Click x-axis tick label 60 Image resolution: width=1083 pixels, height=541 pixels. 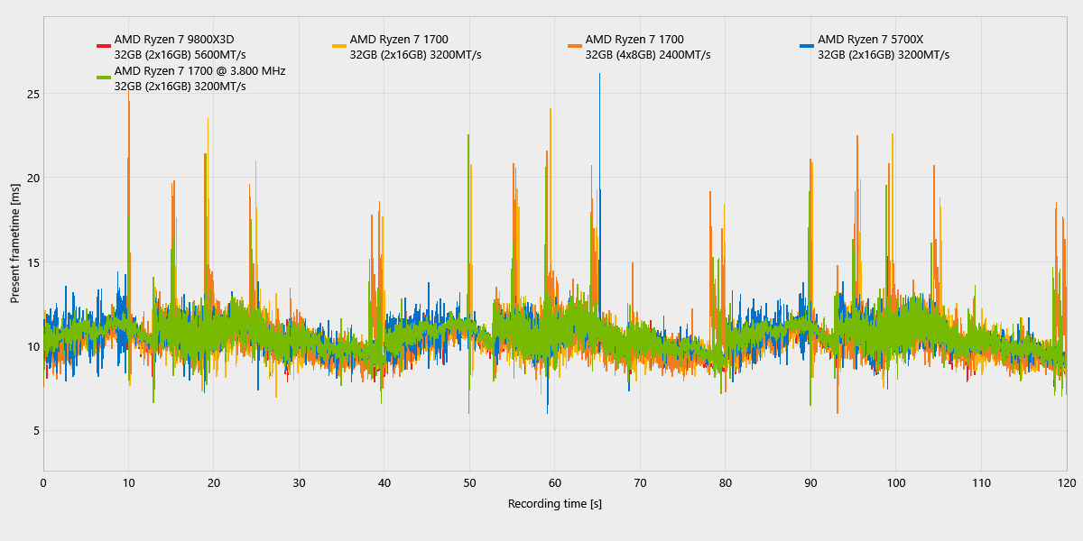tap(555, 483)
